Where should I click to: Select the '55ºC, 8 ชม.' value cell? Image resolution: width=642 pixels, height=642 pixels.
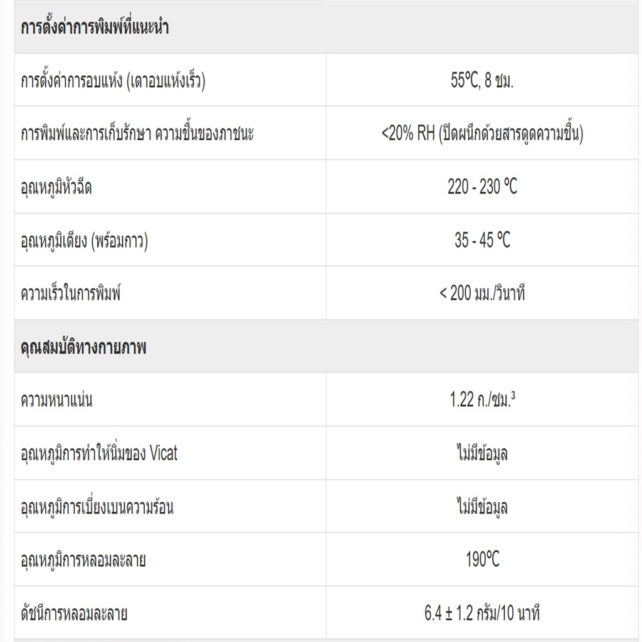[x=482, y=81]
